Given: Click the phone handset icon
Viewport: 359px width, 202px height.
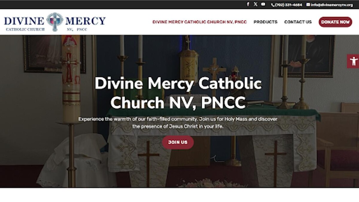Looking at the screenshot, I should [x=273, y=5].
